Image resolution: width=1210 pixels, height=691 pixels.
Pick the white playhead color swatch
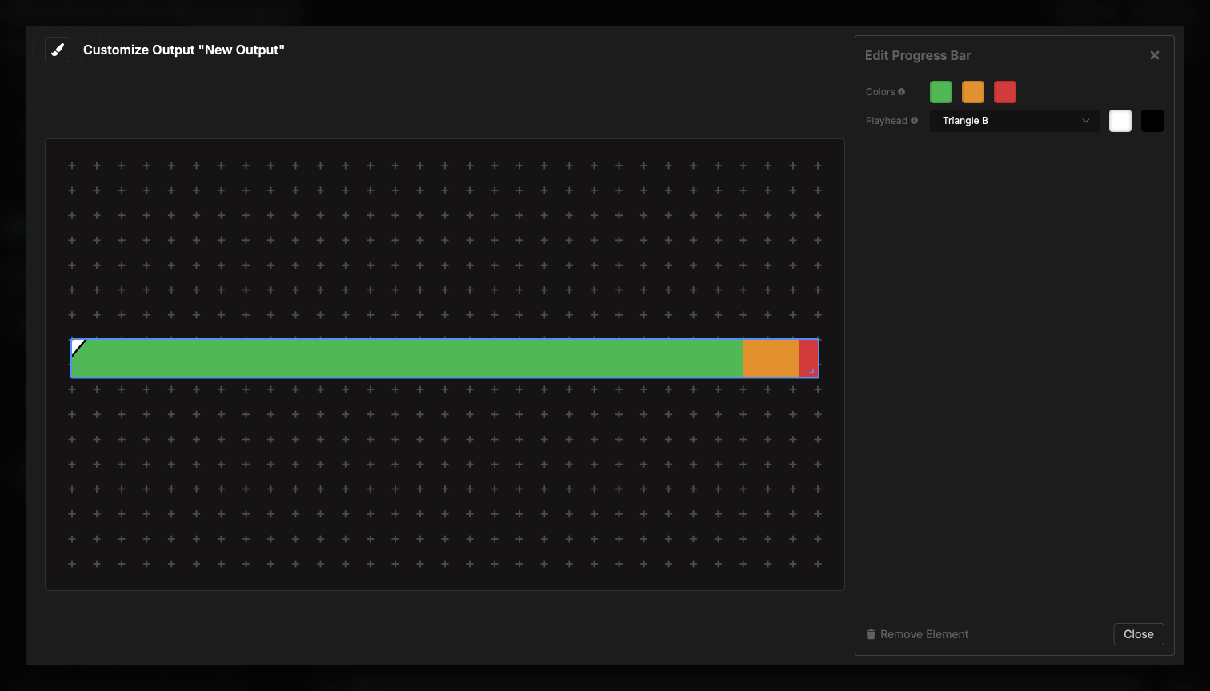click(1120, 120)
